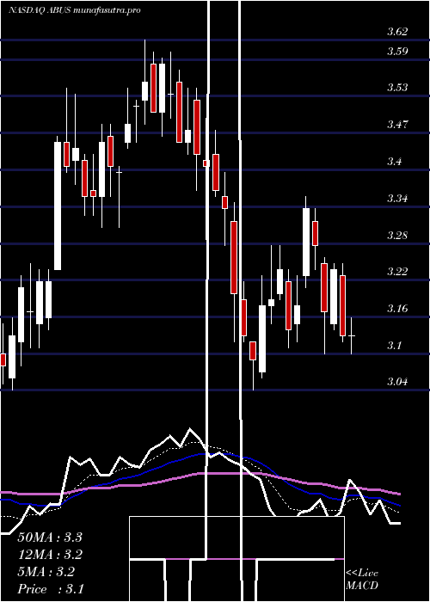Click the 3.4 price axis label
The height and width of the screenshot is (602, 430).
point(394,162)
